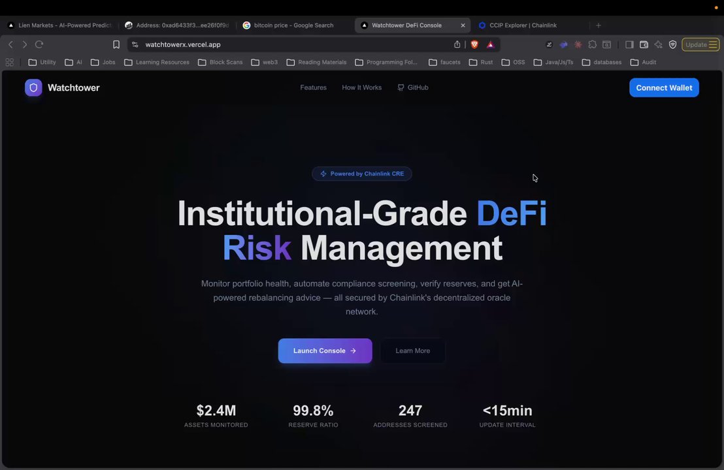Expand the databases bookmarks folder
Viewport: 724px width, 470px height.
click(x=602, y=62)
